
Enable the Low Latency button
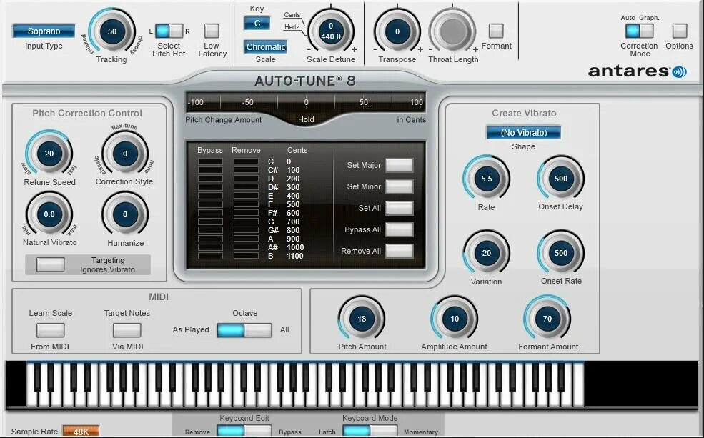[x=212, y=31]
